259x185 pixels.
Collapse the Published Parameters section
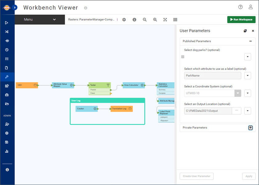(251, 41)
